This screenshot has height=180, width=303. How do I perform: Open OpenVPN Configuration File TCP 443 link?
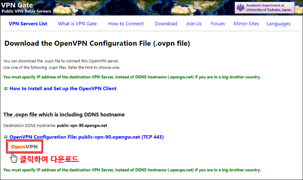86,137
